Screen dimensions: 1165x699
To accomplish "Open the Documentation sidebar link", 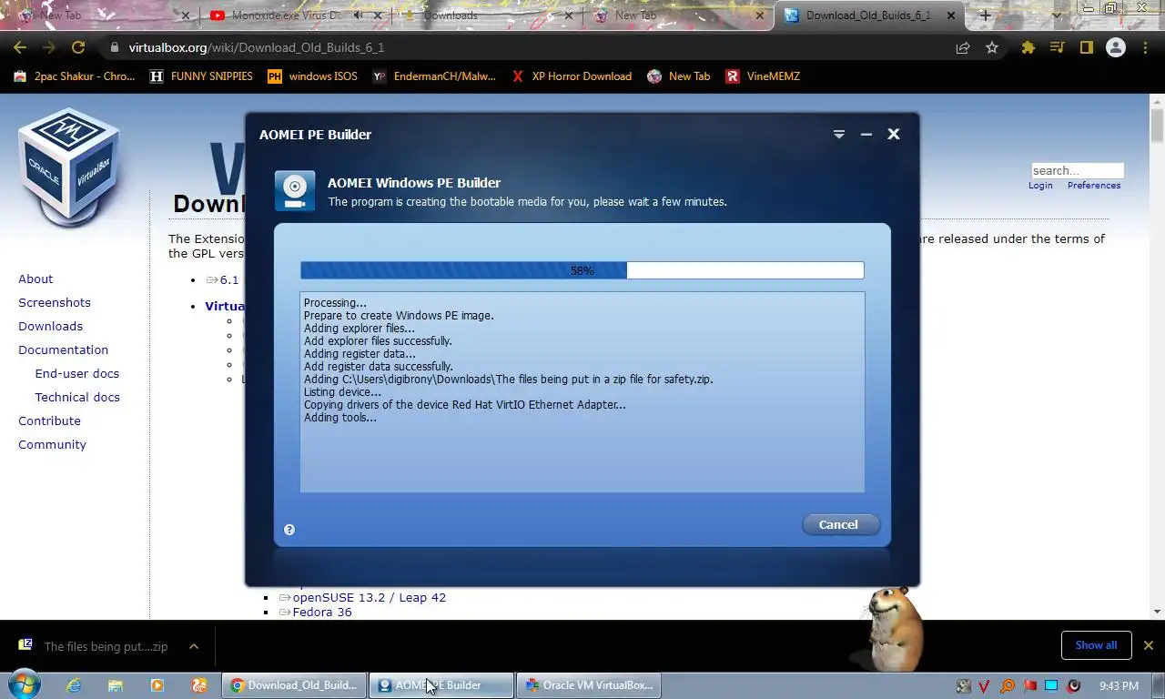I will tap(63, 349).
